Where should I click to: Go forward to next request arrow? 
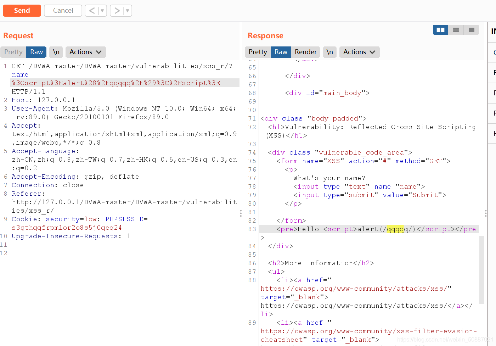117,11
